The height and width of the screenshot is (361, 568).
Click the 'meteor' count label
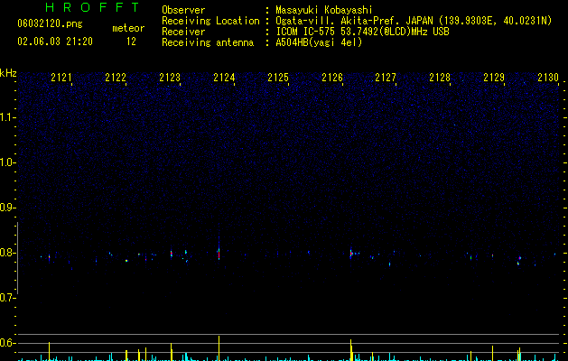[128, 28]
